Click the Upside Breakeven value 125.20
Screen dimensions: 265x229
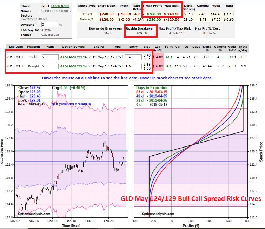(141, 33)
